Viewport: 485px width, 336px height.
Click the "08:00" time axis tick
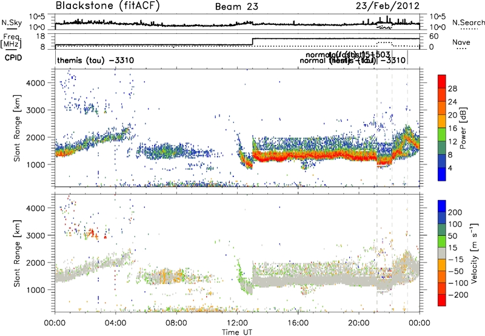point(176,323)
